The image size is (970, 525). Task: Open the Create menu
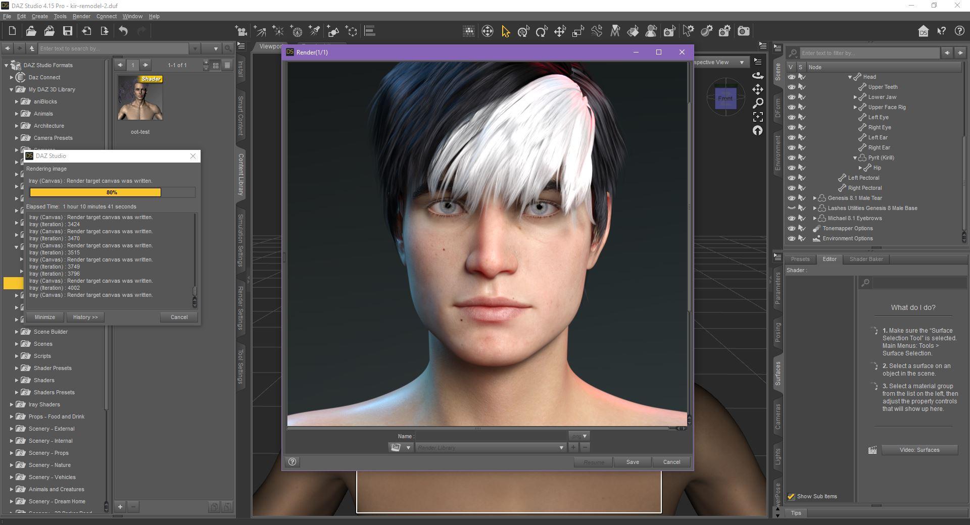[40, 16]
